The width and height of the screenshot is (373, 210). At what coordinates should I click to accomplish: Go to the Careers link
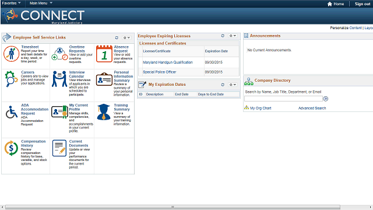[x=27, y=72]
